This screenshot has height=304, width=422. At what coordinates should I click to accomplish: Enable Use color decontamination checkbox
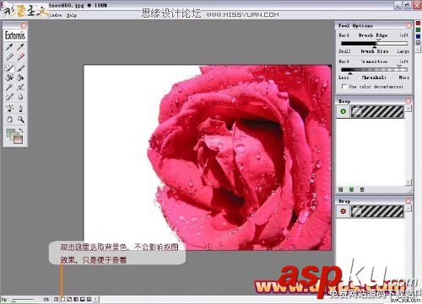(x=344, y=87)
